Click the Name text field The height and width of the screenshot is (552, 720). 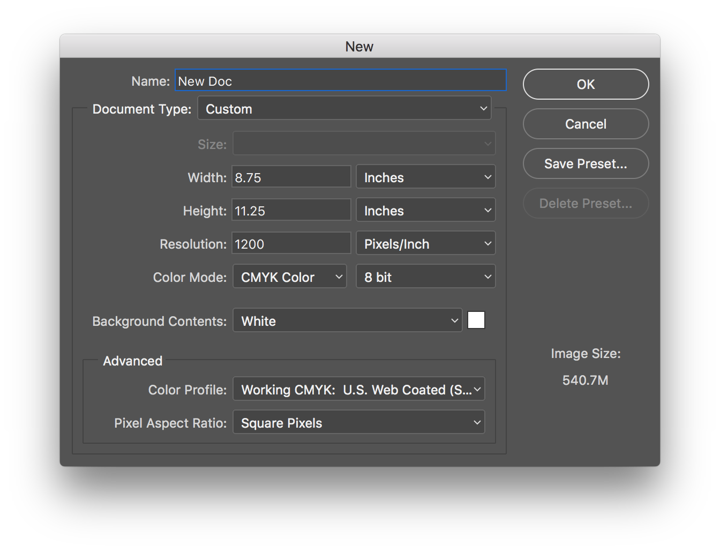pyautogui.click(x=340, y=81)
